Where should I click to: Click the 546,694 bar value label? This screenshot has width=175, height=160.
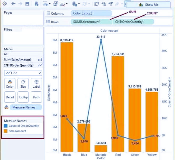101,143
